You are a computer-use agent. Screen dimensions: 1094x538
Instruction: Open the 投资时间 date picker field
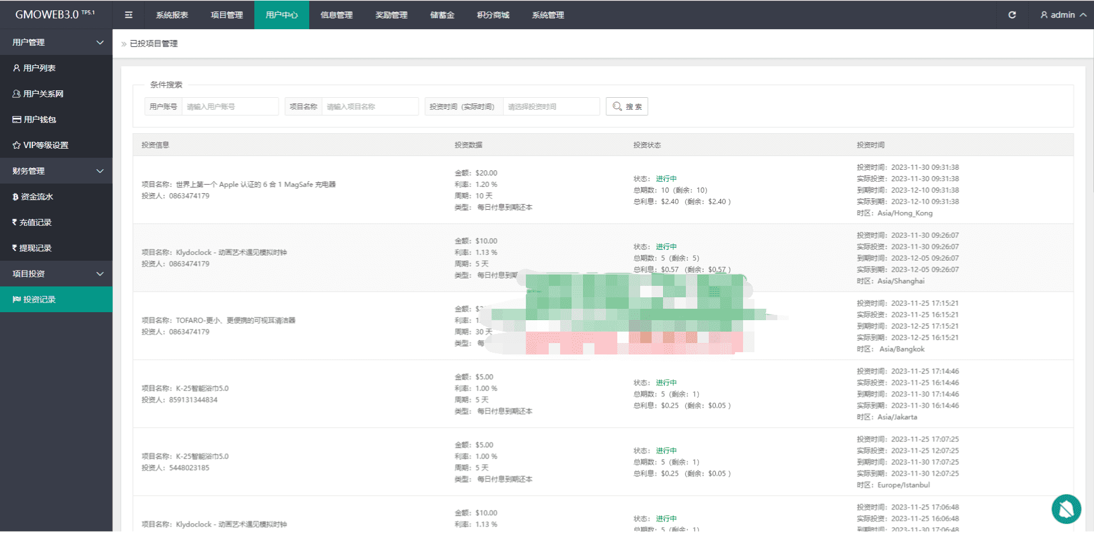click(551, 106)
